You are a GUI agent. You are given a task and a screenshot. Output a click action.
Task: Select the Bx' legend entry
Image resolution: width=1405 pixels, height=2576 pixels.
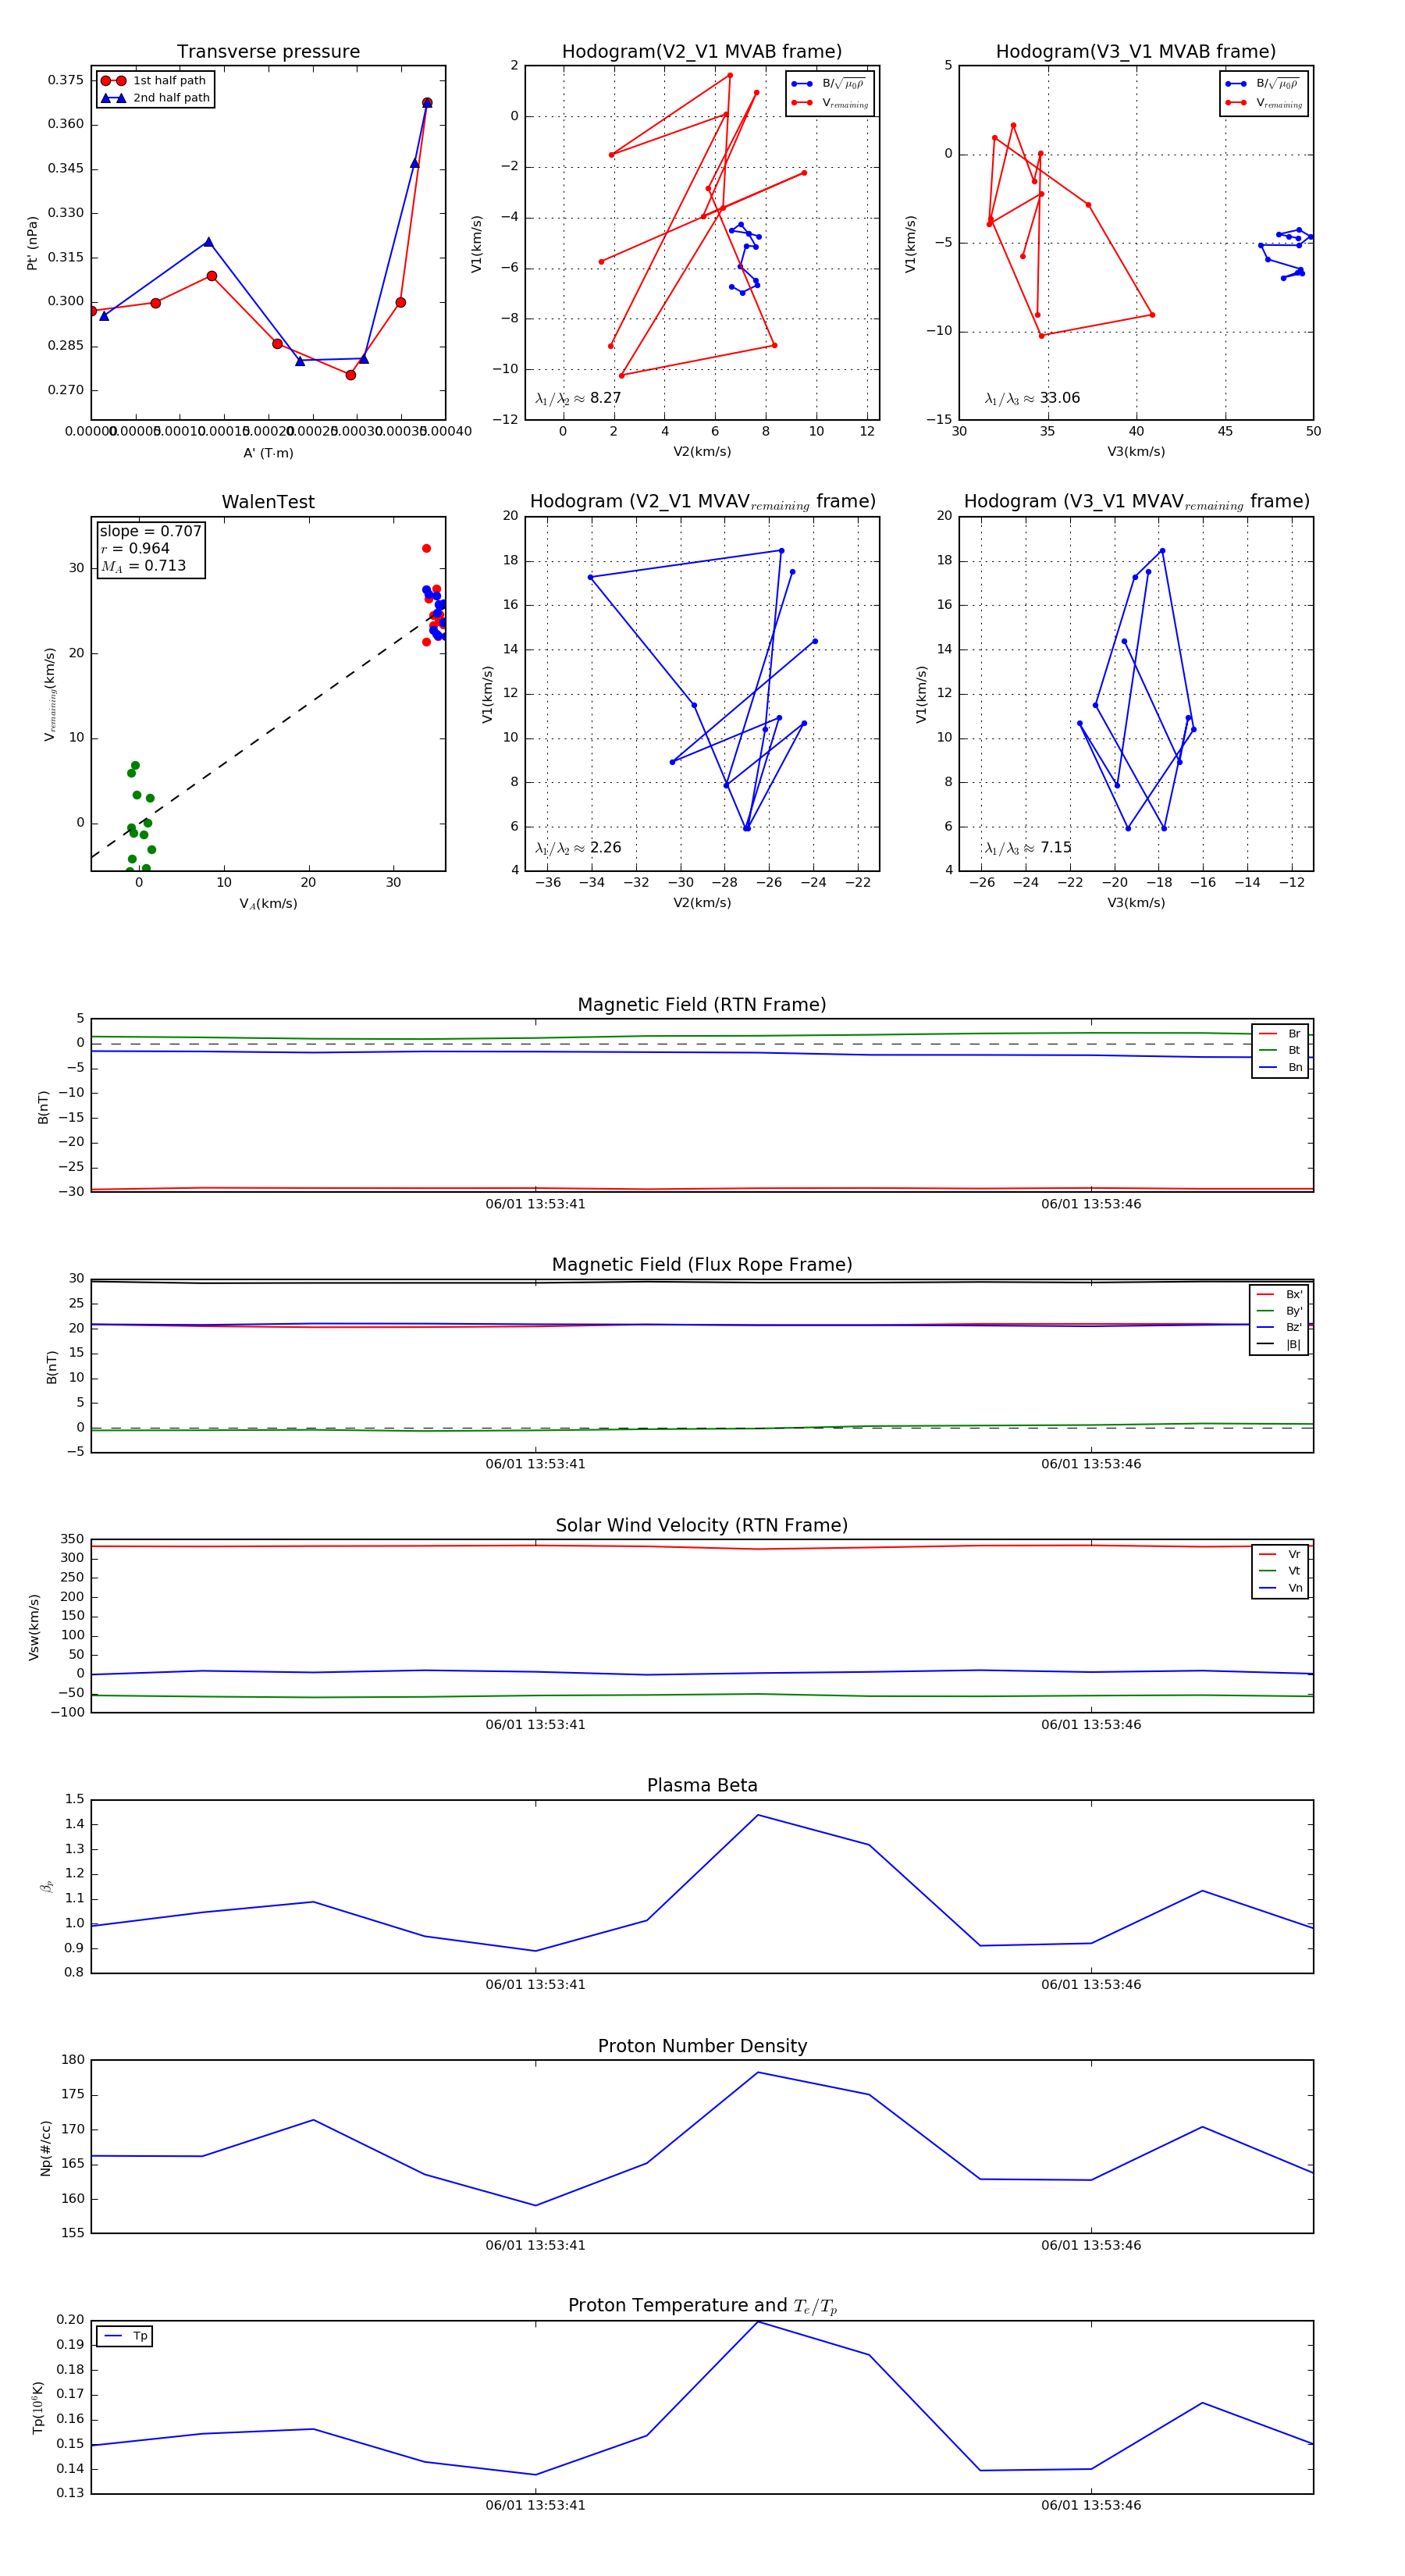[x=1279, y=1294]
